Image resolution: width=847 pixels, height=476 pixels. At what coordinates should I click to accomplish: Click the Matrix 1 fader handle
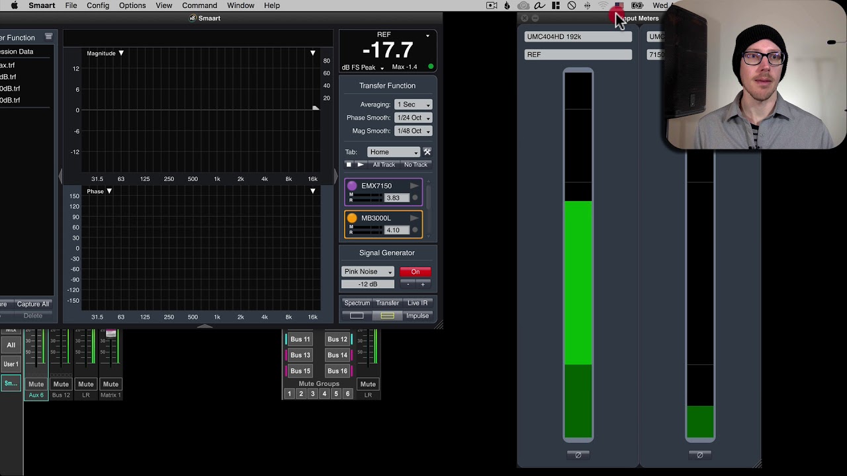[111, 334]
